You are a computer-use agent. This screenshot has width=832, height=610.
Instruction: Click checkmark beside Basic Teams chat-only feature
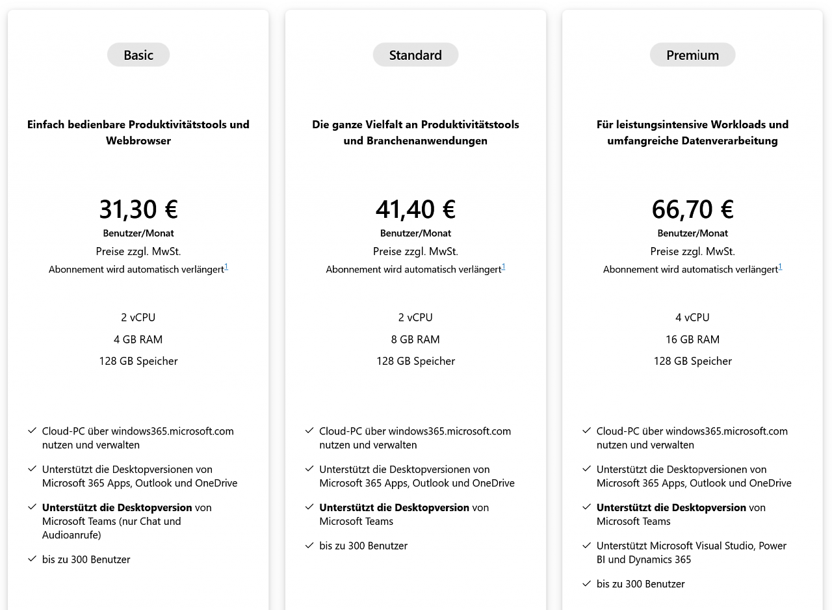32,507
